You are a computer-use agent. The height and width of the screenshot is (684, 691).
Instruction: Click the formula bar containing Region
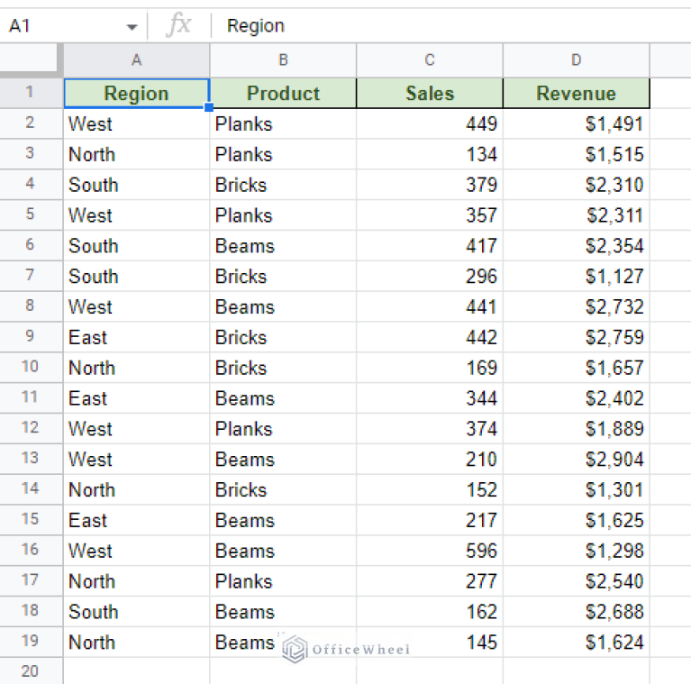450,26
